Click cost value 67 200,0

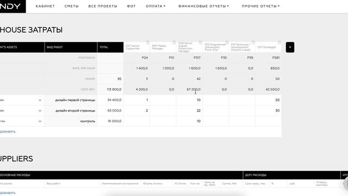coord(194,89)
